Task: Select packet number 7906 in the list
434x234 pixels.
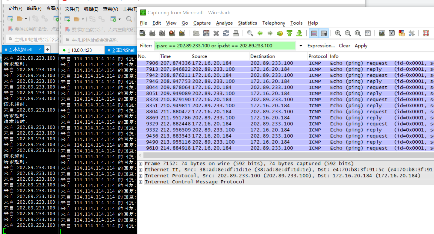Action: [285, 63]
